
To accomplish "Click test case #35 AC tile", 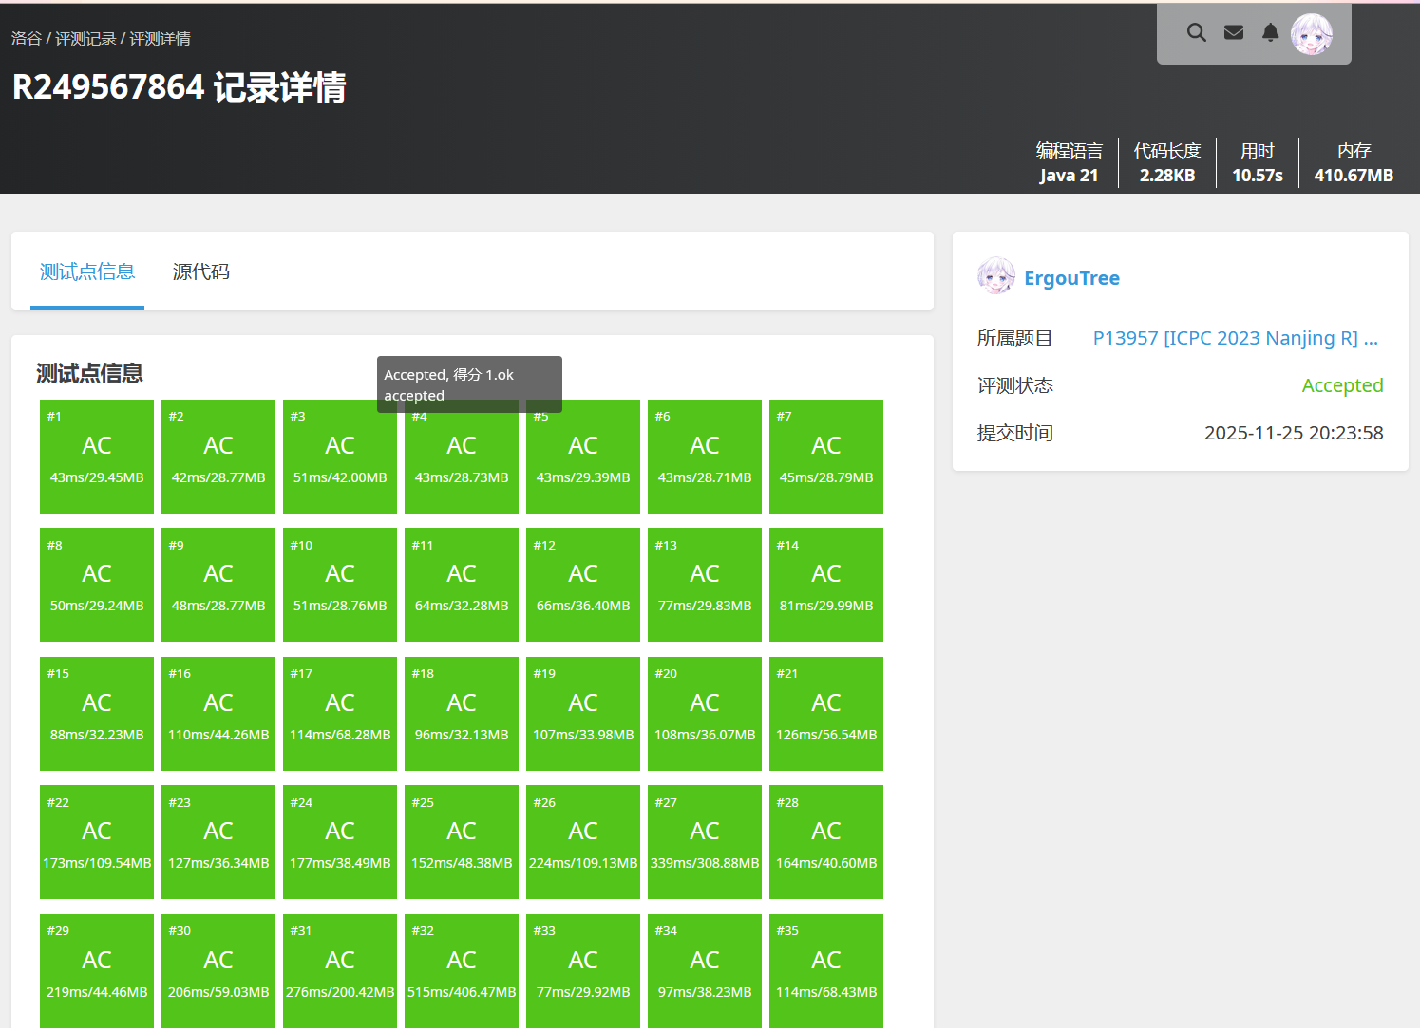I will point(826,970).
